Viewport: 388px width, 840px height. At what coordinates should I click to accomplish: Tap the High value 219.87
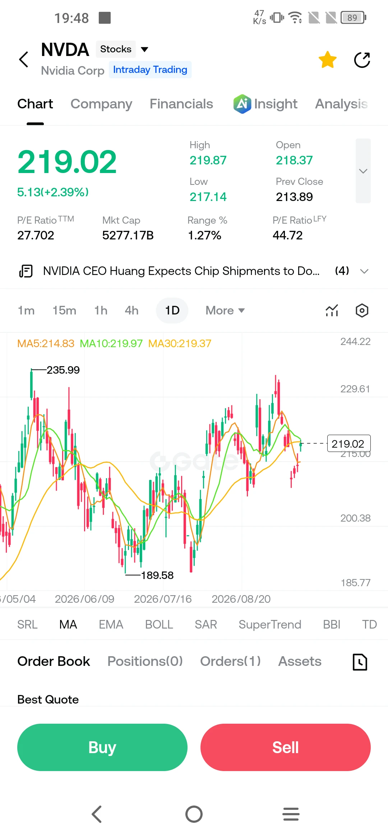[x=208, y=160]
